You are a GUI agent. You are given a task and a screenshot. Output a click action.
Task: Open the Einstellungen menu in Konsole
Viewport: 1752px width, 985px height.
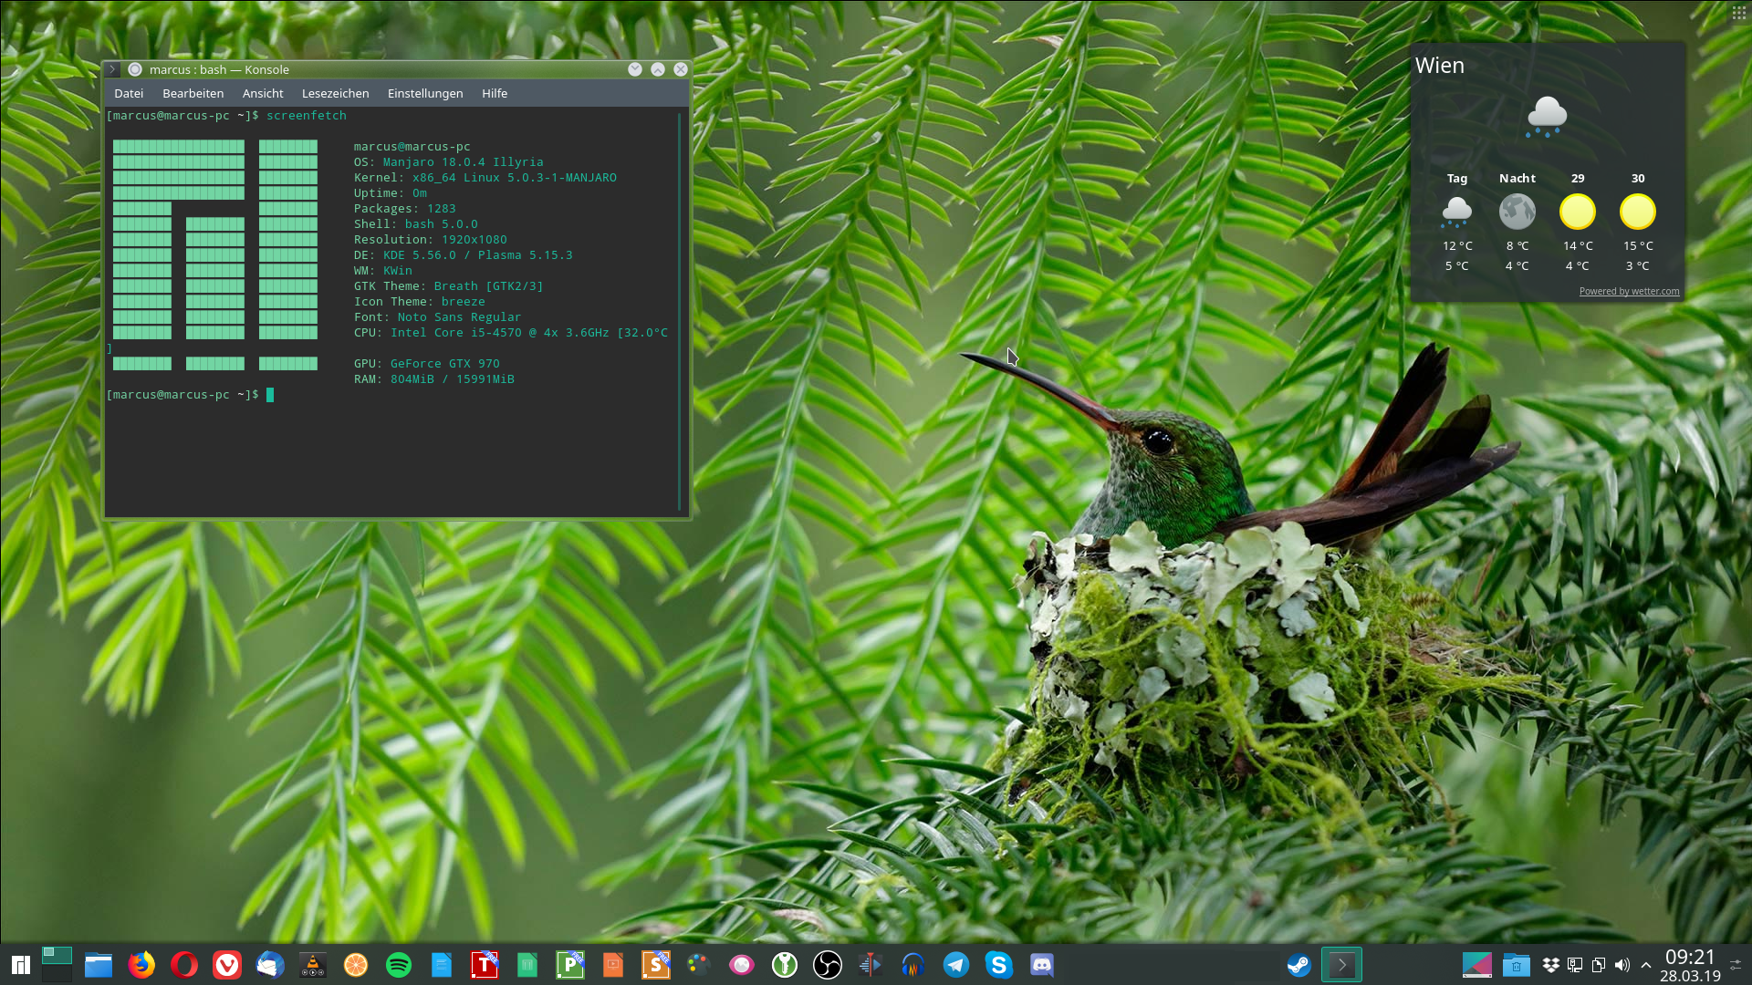click(x=425, y=93)
